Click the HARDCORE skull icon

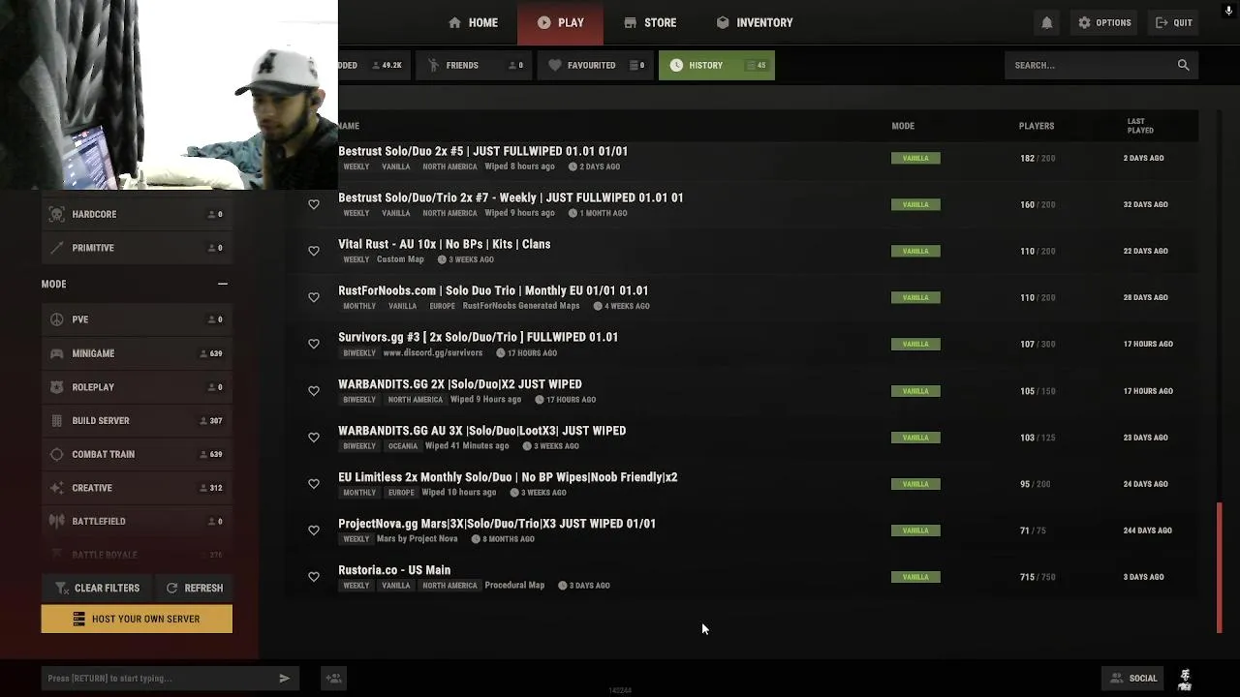[x=56, y=214]
